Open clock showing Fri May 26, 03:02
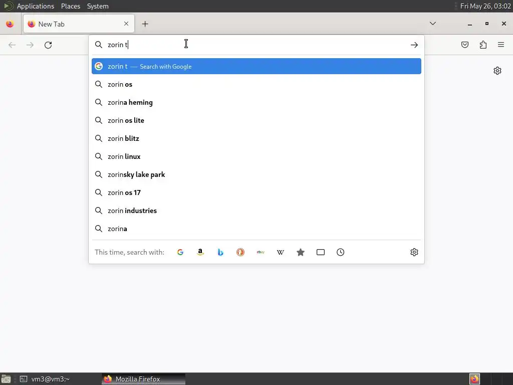The height and width of the screenshot is (385, 513). [x=485, y=6]
